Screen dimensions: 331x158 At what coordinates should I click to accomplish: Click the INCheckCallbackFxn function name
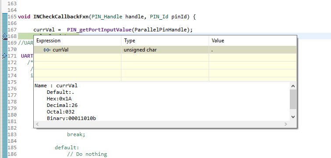(61, 17)
